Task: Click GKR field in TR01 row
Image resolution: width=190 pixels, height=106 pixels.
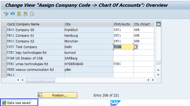Action: pyautogui.click(x=144, y=35)
